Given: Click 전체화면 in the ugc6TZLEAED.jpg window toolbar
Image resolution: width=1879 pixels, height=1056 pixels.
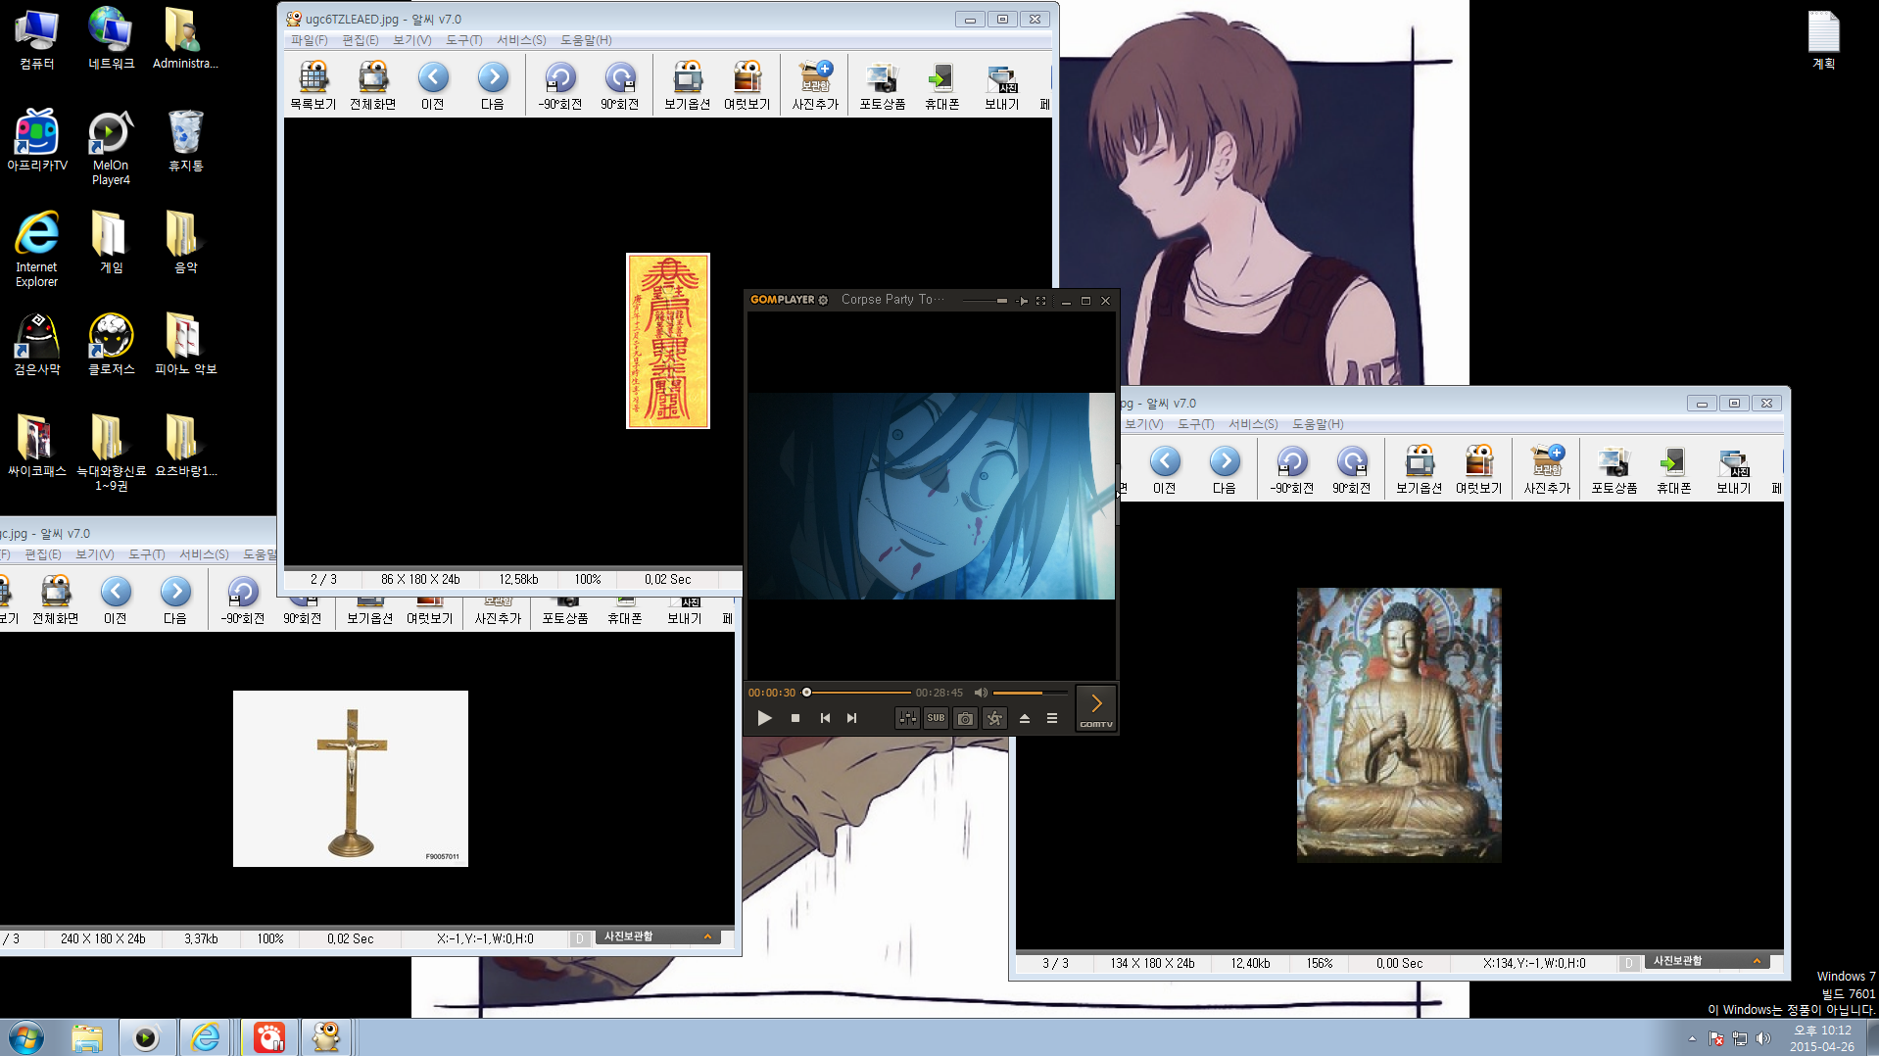Looking at the screenshot, I should coord(373,85).
